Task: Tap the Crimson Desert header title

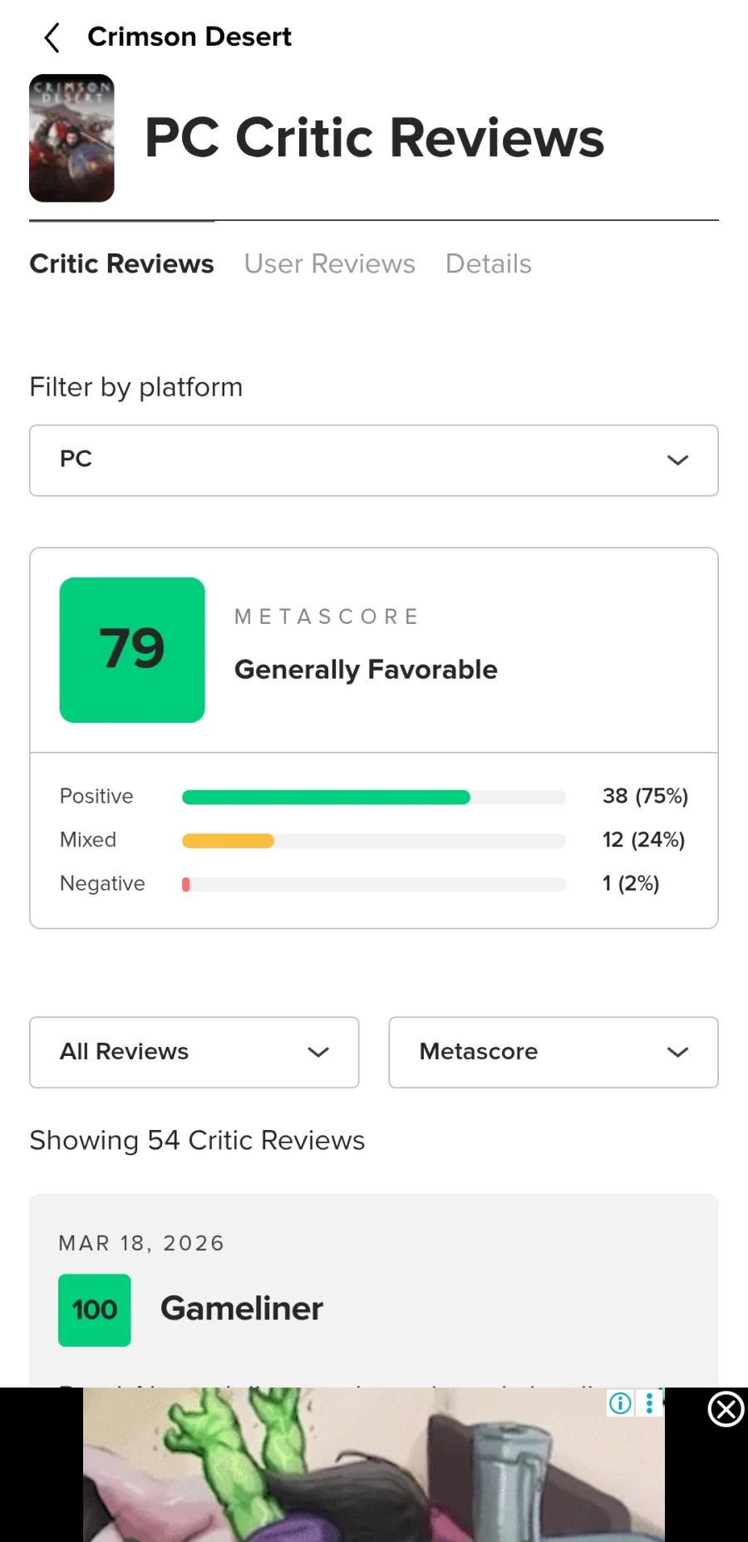Action: click(189, 37)
